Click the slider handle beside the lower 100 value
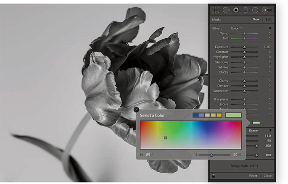Image resolution: width=288 pixels, height=184 pixels. 256,155
